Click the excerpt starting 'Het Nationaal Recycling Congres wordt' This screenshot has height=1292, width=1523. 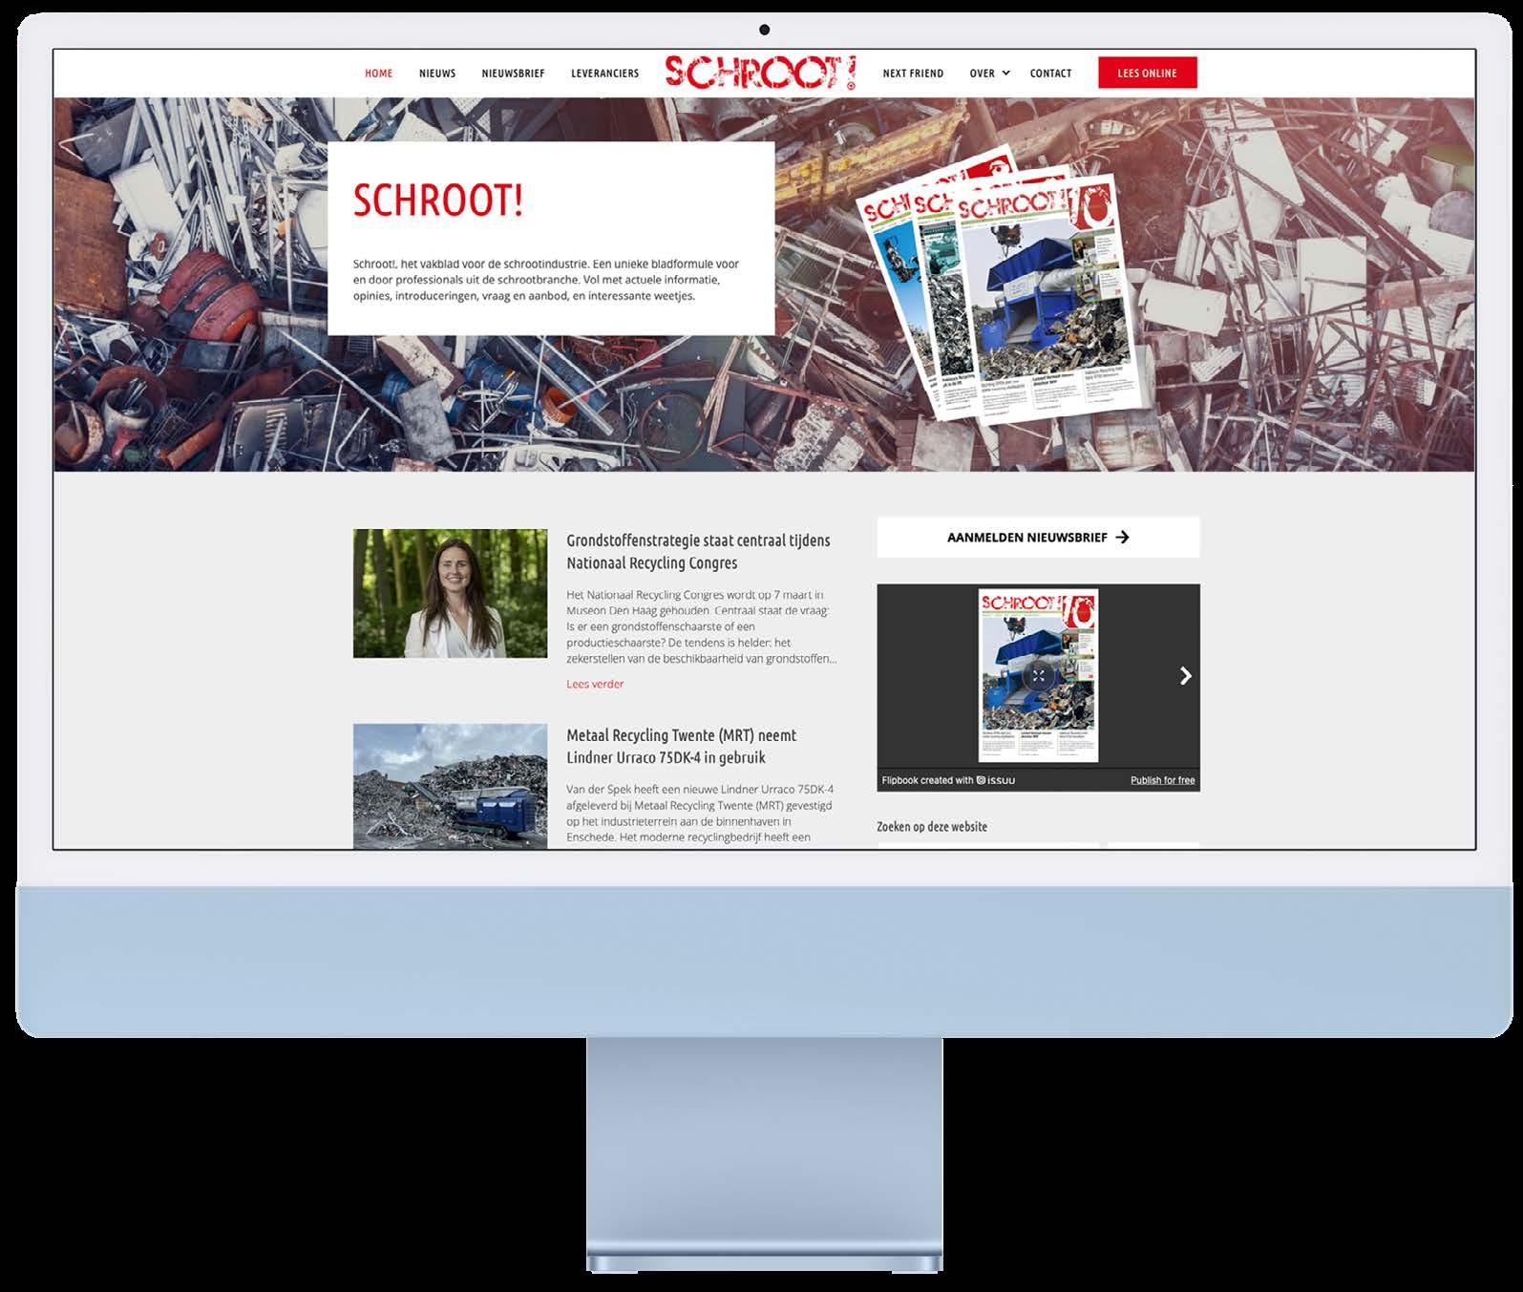[x=701, y=626]
